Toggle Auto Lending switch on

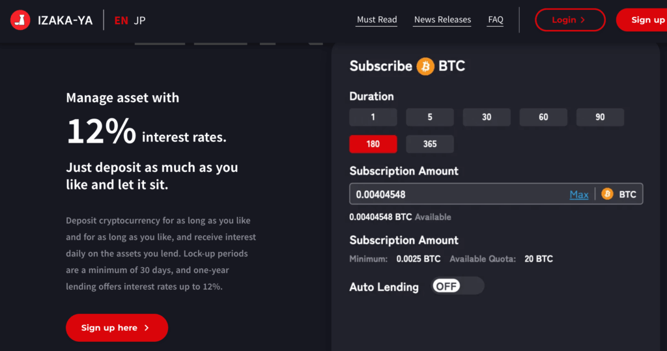[x=458, y=286]
